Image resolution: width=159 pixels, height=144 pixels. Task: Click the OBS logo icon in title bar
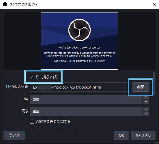tap(5, 4)
